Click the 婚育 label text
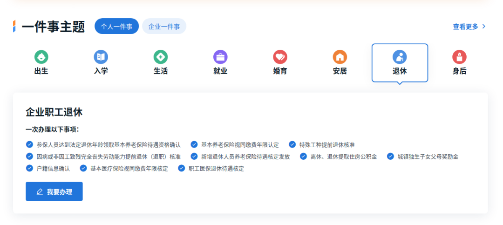This screenshot has height=225, width=503. click(x=280, y=71)
